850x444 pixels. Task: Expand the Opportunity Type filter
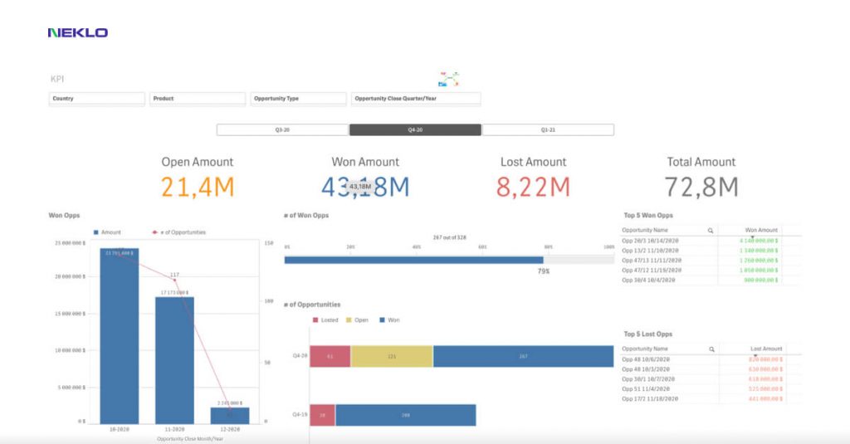(298, 99)
